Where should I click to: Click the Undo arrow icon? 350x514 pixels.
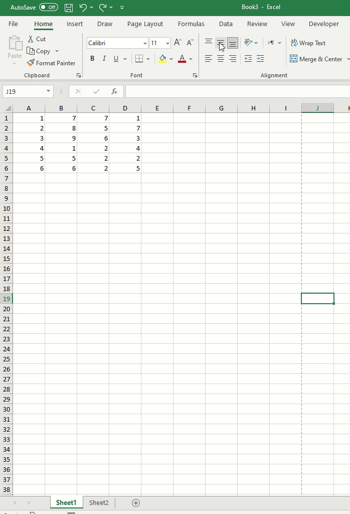[x=83, y=7]
